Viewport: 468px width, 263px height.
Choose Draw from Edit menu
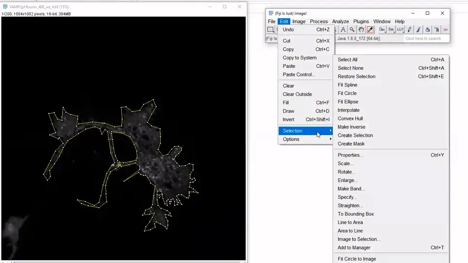tap(306, 111)
